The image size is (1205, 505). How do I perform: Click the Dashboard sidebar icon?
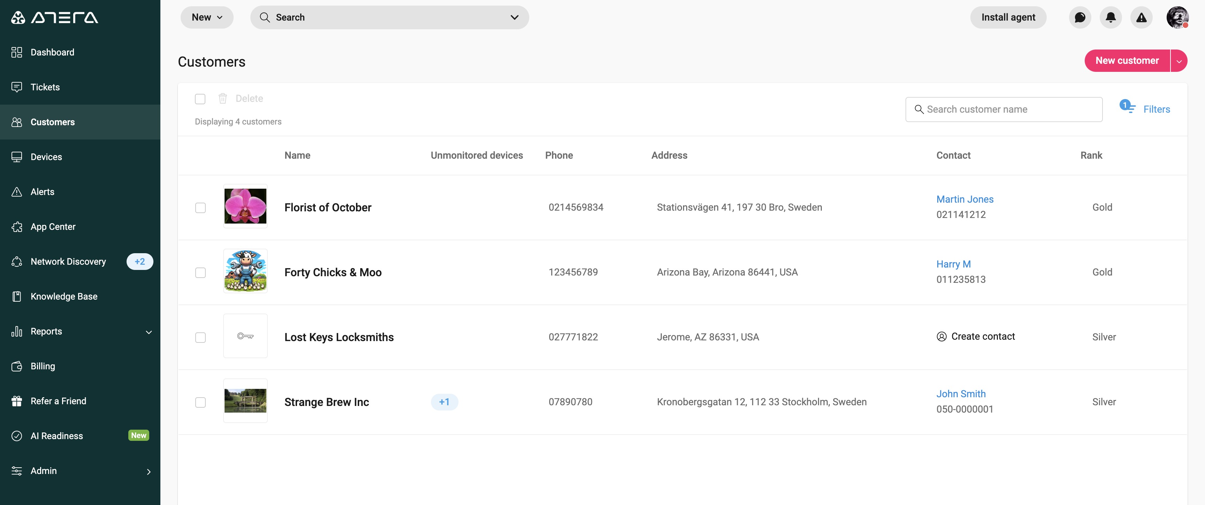(x=17, y=52)
